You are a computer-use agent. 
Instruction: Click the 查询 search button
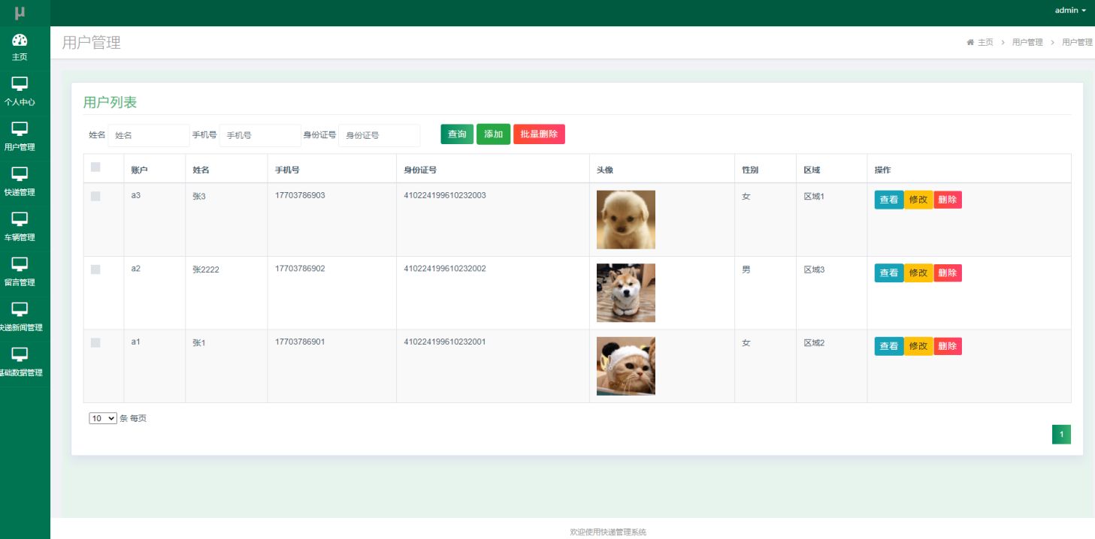pyautogui.click(x=457, y=134)
